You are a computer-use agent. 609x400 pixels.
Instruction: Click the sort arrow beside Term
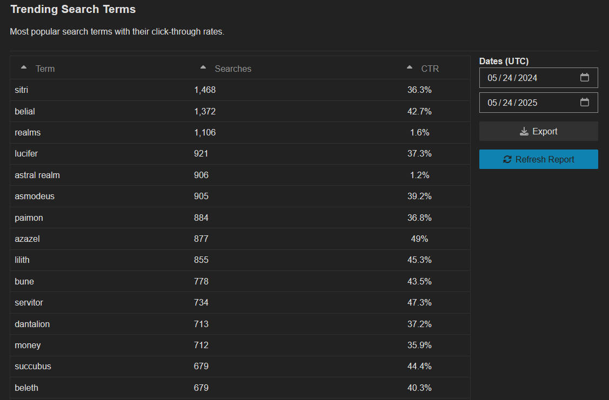click(24, 67)
